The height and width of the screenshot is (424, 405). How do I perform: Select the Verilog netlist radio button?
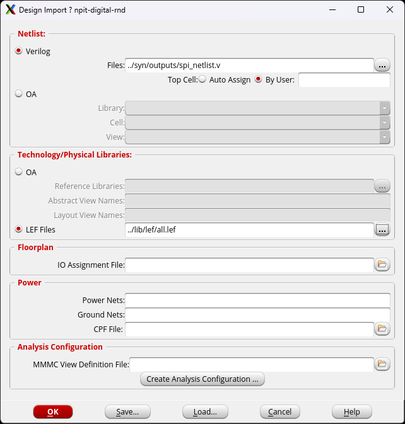18,51
